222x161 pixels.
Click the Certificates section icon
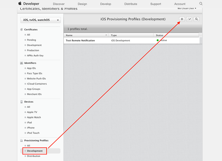[x=22, y=29]
